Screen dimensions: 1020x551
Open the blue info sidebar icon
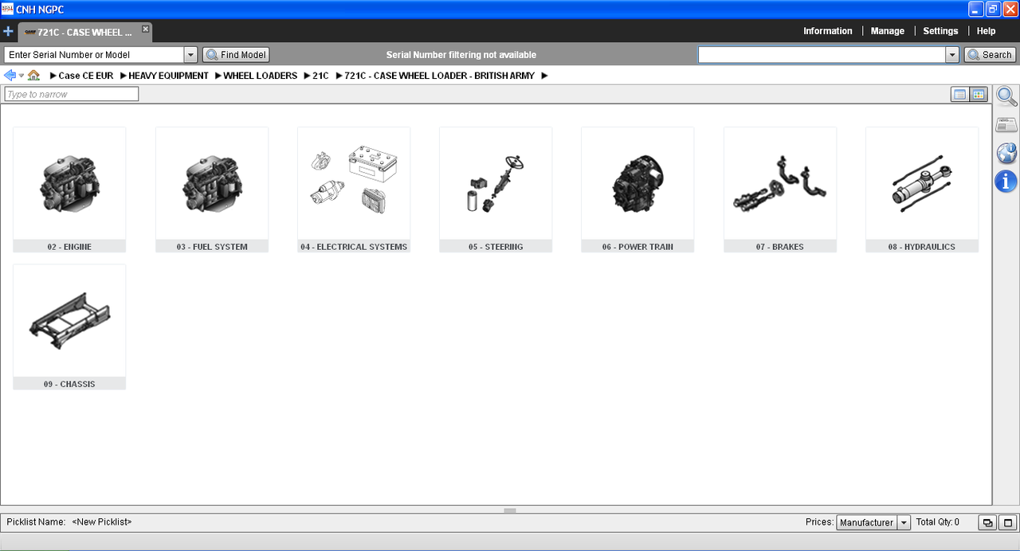pos(1006,182)
